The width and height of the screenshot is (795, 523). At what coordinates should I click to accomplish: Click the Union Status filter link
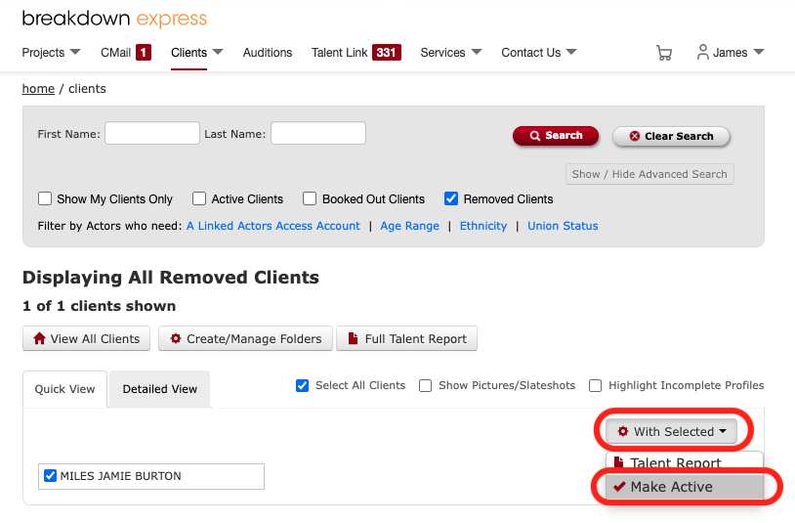(x=563, y=226)
